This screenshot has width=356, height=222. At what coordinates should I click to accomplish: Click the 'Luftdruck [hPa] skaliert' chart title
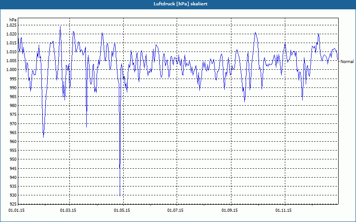click(x=181, y=4)
